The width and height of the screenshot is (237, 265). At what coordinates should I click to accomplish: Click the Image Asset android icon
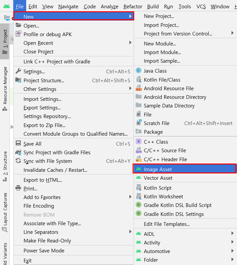(139, 169)
